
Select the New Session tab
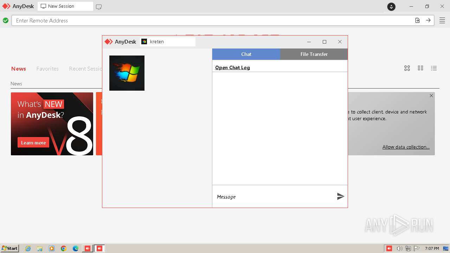(65, 6)
